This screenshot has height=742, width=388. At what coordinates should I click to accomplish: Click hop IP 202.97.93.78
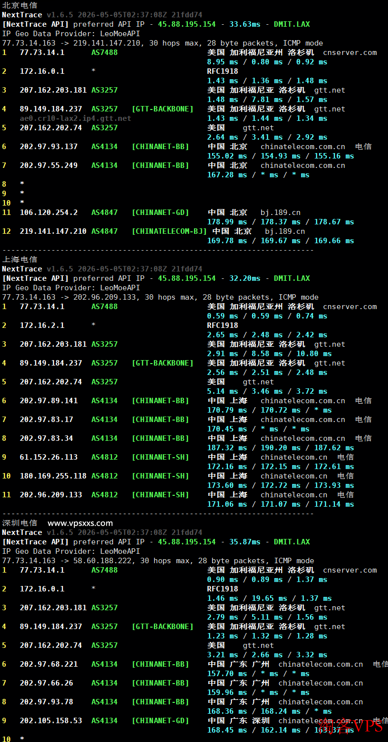pyautogui.click(x=47, y=701)
